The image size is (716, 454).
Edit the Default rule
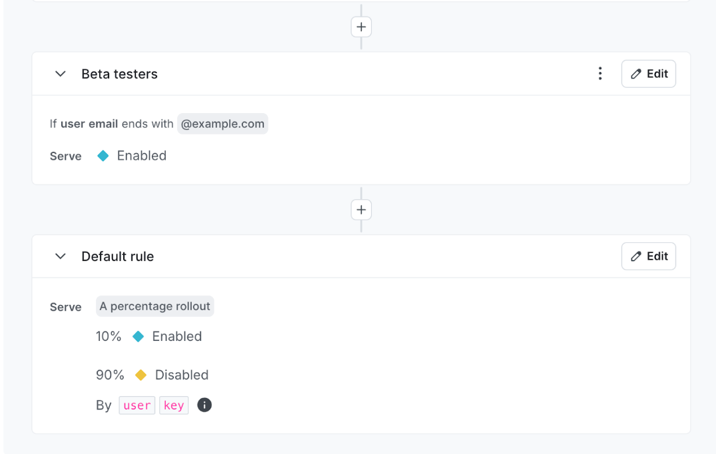649,256
